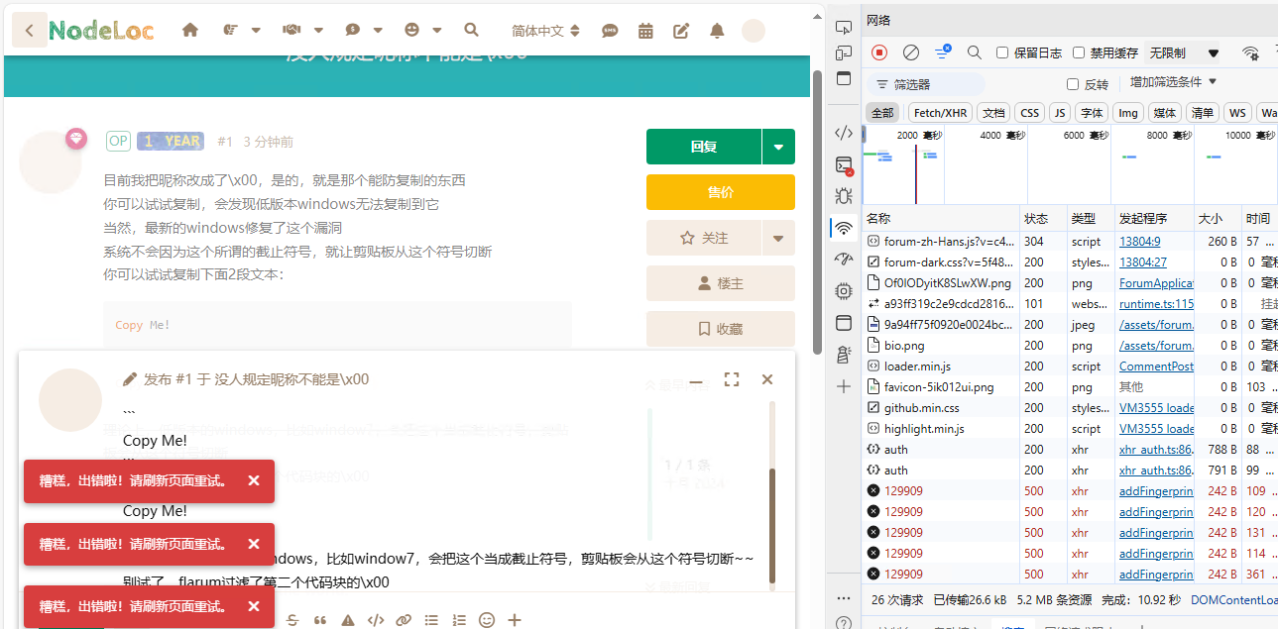
Task: Open the Application panel icon
Action: (844, 323)
